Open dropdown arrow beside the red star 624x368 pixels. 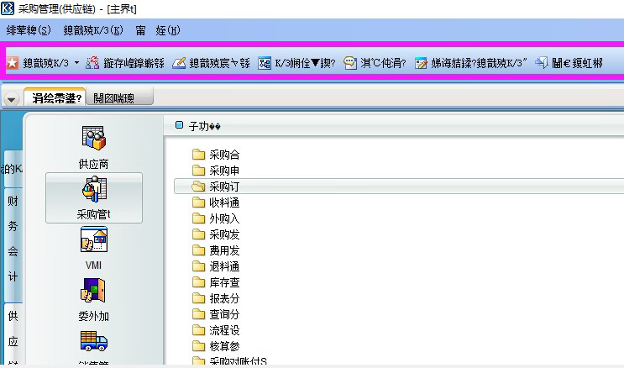click(x=76, y=63)
